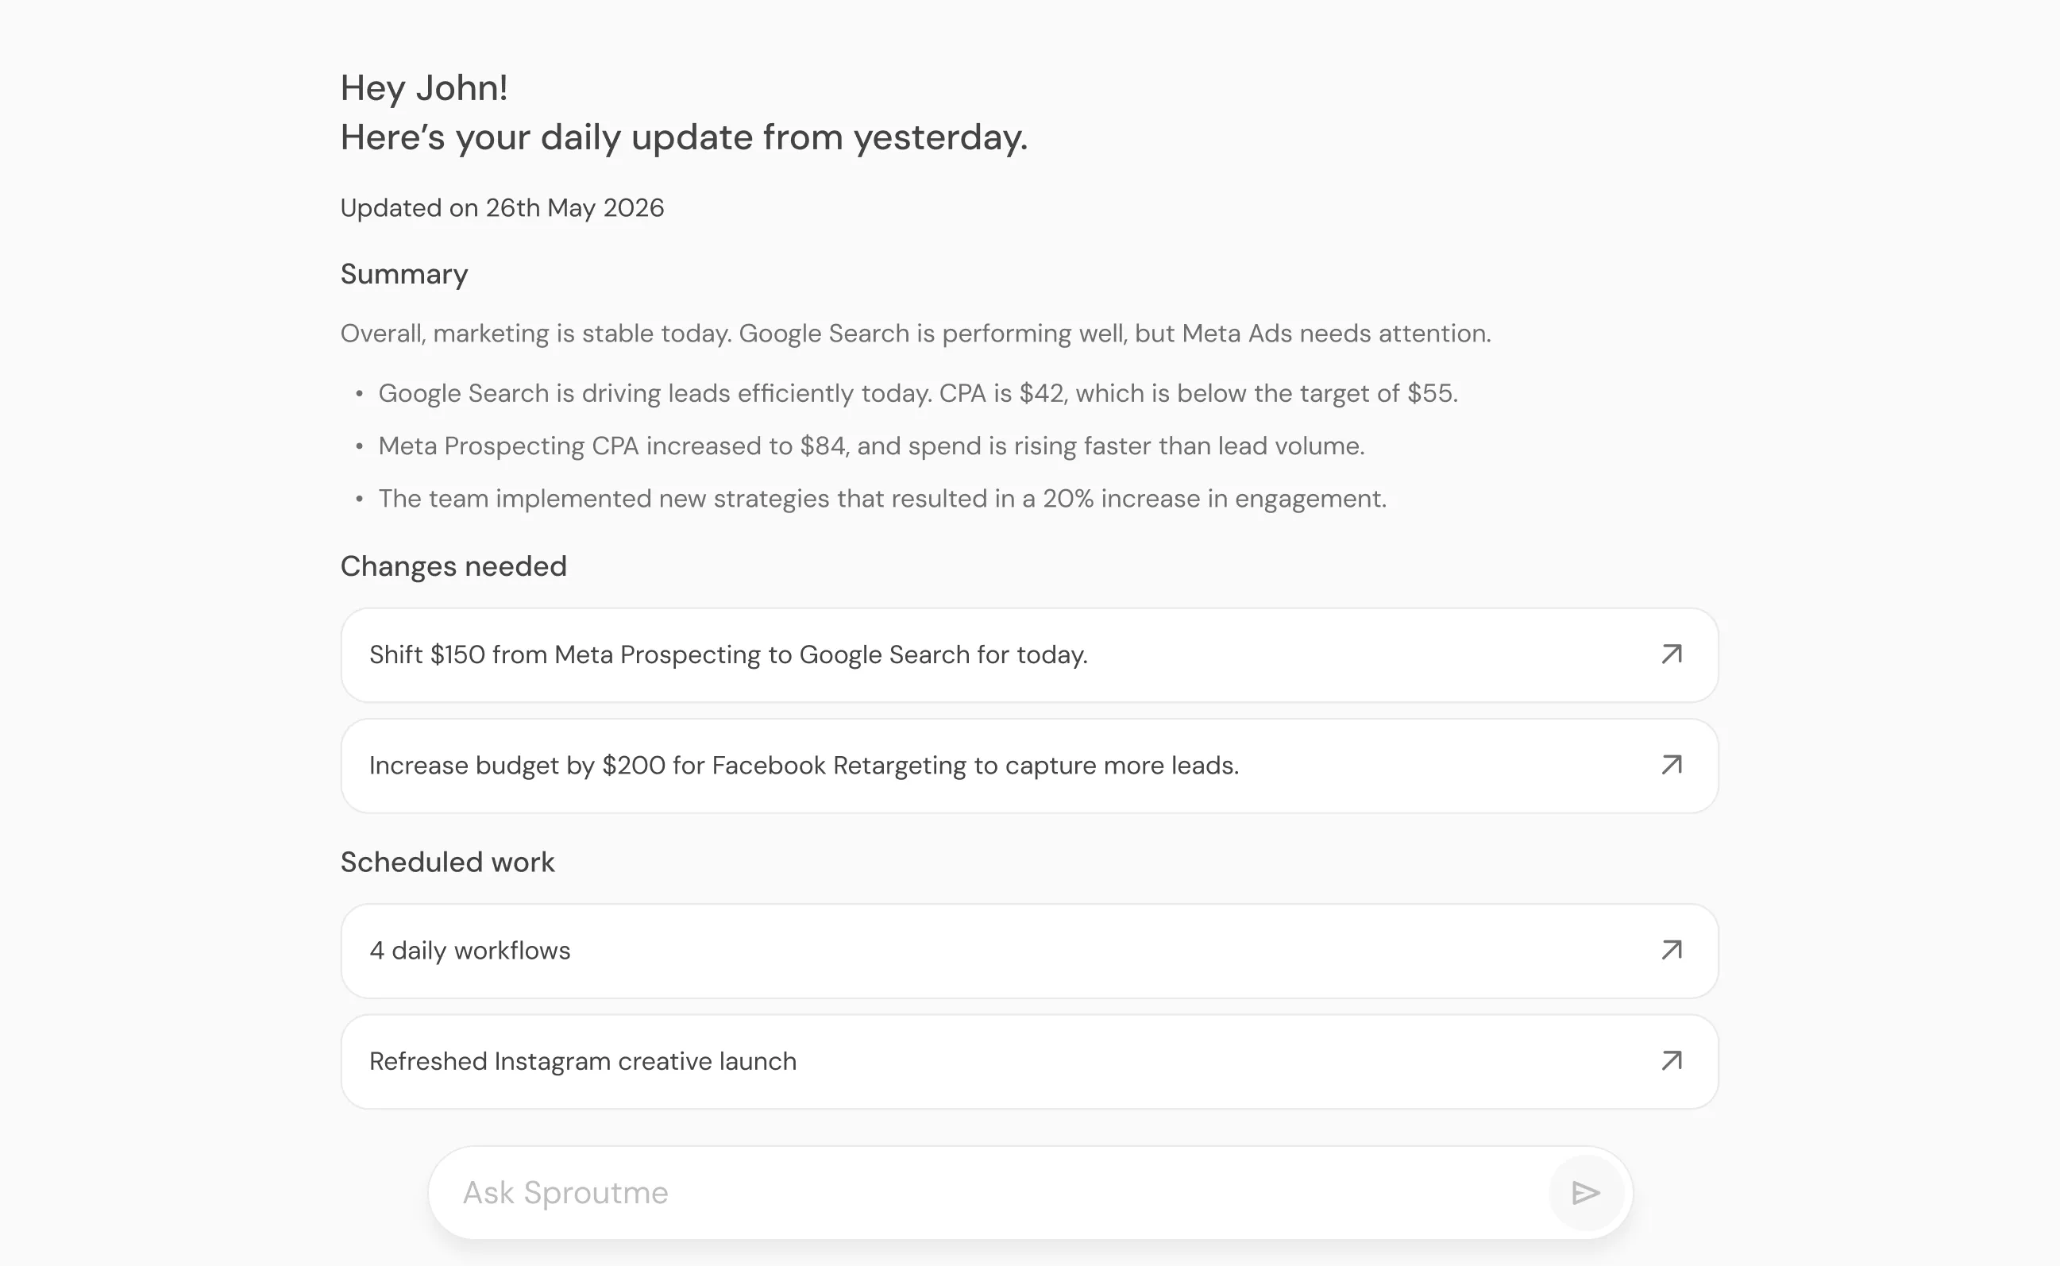Screen dimensions: 2060x1266
Task: Click the 20% increase in engagement bullet
Action: coord(882,499)
